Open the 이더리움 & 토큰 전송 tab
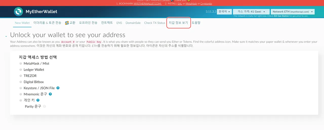This screenshot has width=324, height=130. click(x=47, y=23)
